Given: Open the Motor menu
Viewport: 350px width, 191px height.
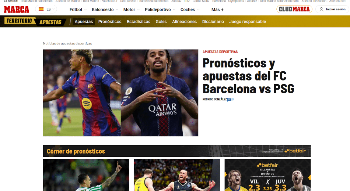Looking at the screenshot, I should [x=131, y=10].
